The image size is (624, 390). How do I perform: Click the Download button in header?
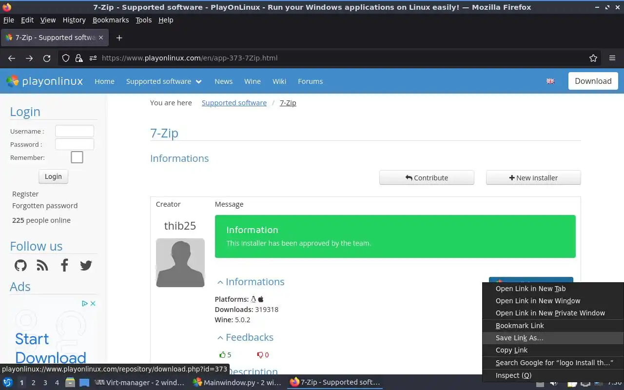point(593,81)
